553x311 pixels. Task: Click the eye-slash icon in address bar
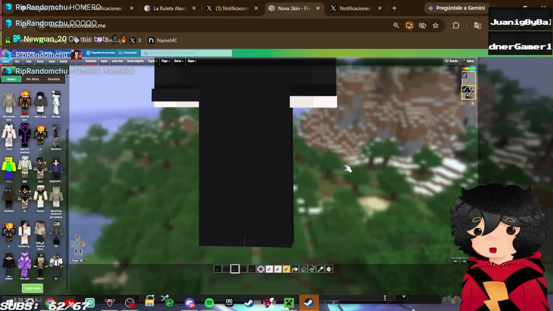point(423,25)
